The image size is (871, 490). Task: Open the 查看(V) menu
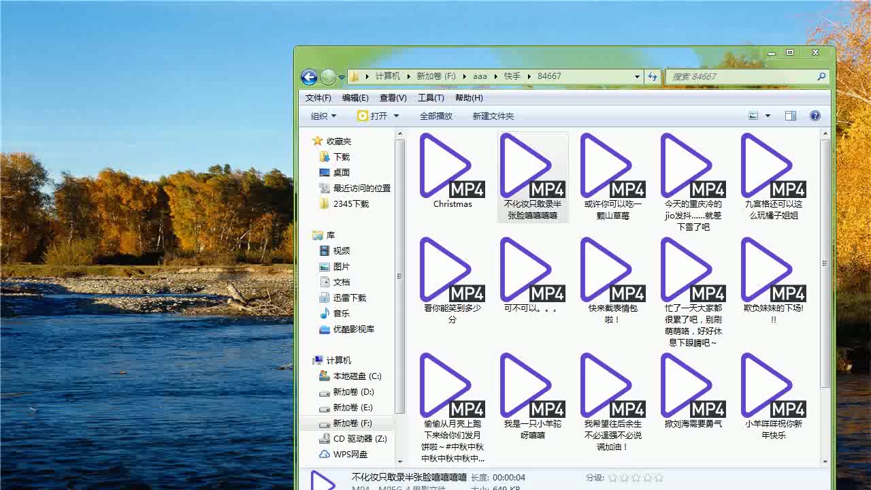pos(393,97)
